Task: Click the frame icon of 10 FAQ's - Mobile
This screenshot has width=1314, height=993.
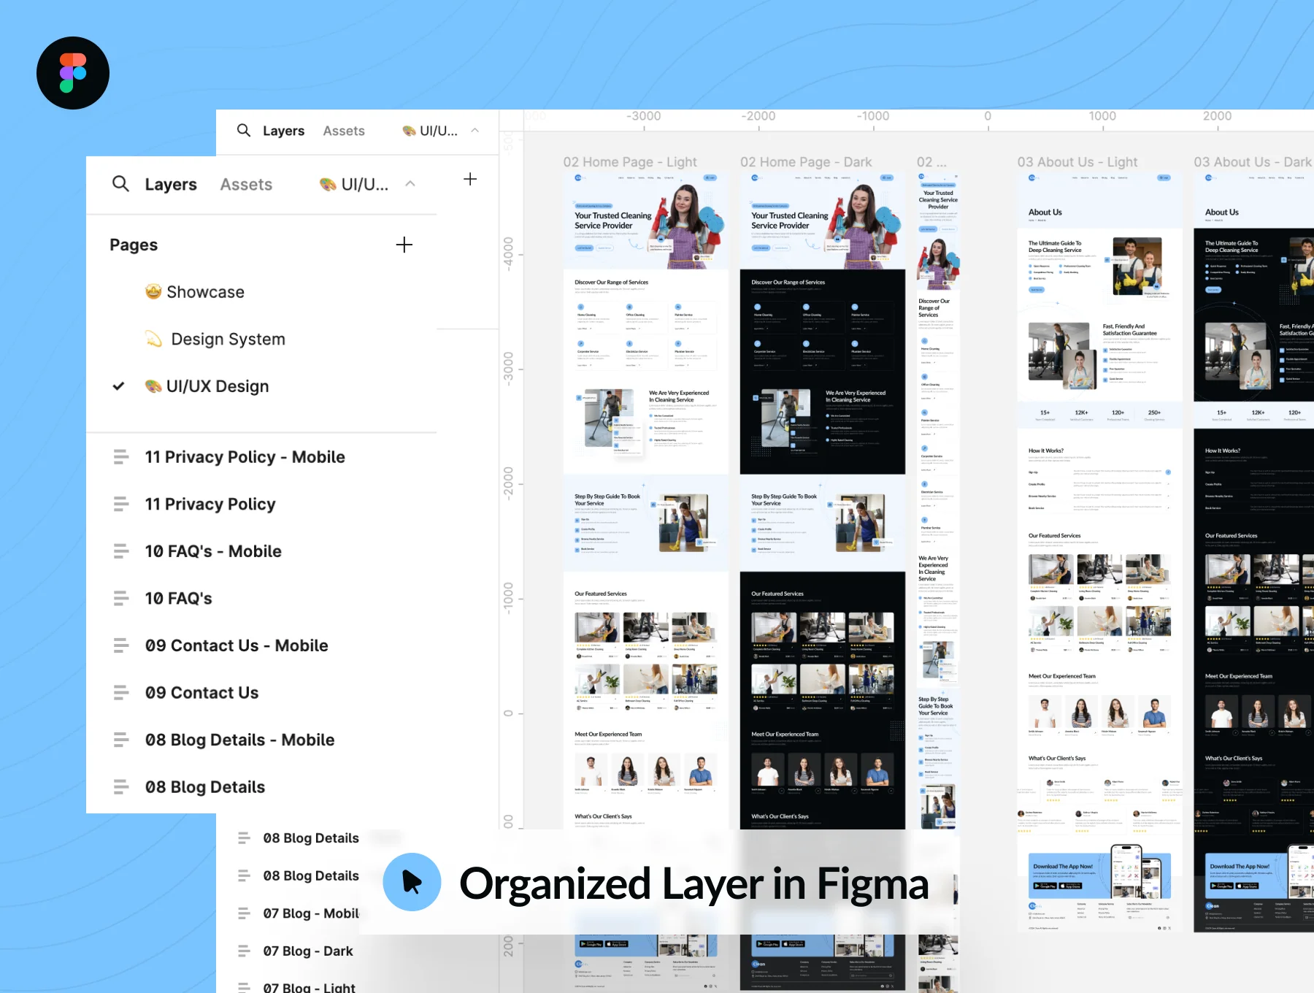Action: tap(121, 551)
